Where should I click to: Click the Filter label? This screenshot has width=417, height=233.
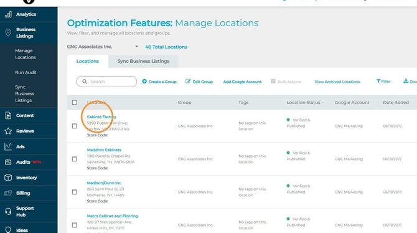point(386,82)
